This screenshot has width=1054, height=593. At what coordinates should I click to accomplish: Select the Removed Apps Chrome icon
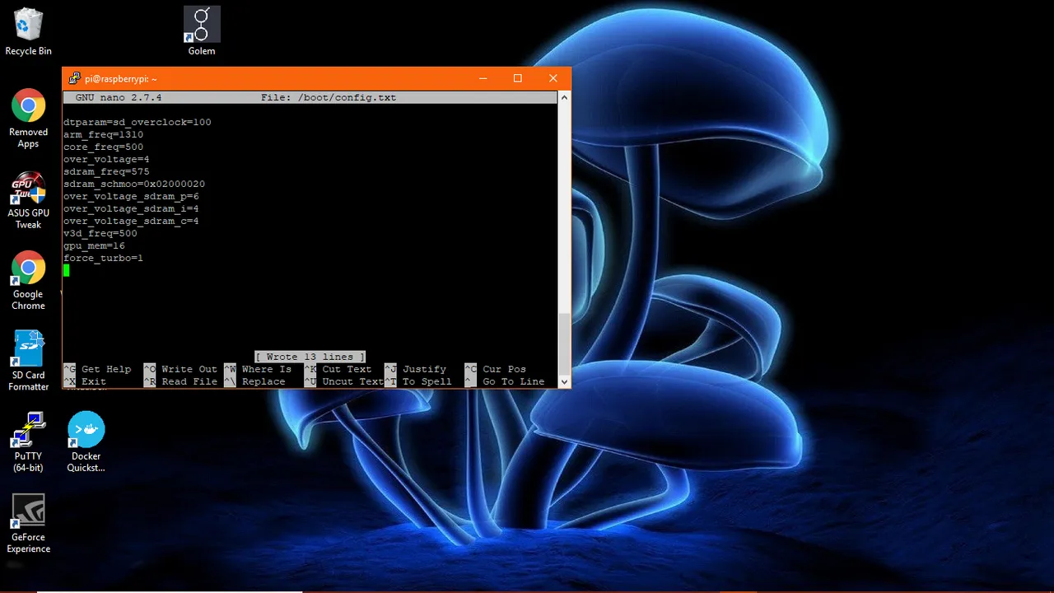tap(28, 119)
